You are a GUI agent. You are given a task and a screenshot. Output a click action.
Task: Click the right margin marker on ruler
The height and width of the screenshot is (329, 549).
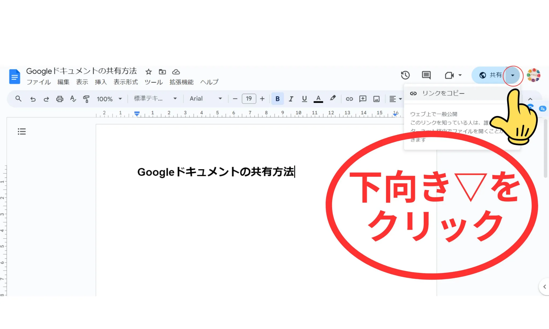coord(395,114)
